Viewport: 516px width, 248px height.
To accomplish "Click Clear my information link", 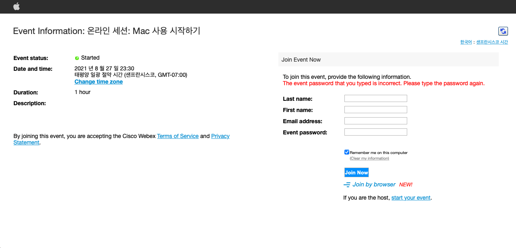I will [369, 158].
